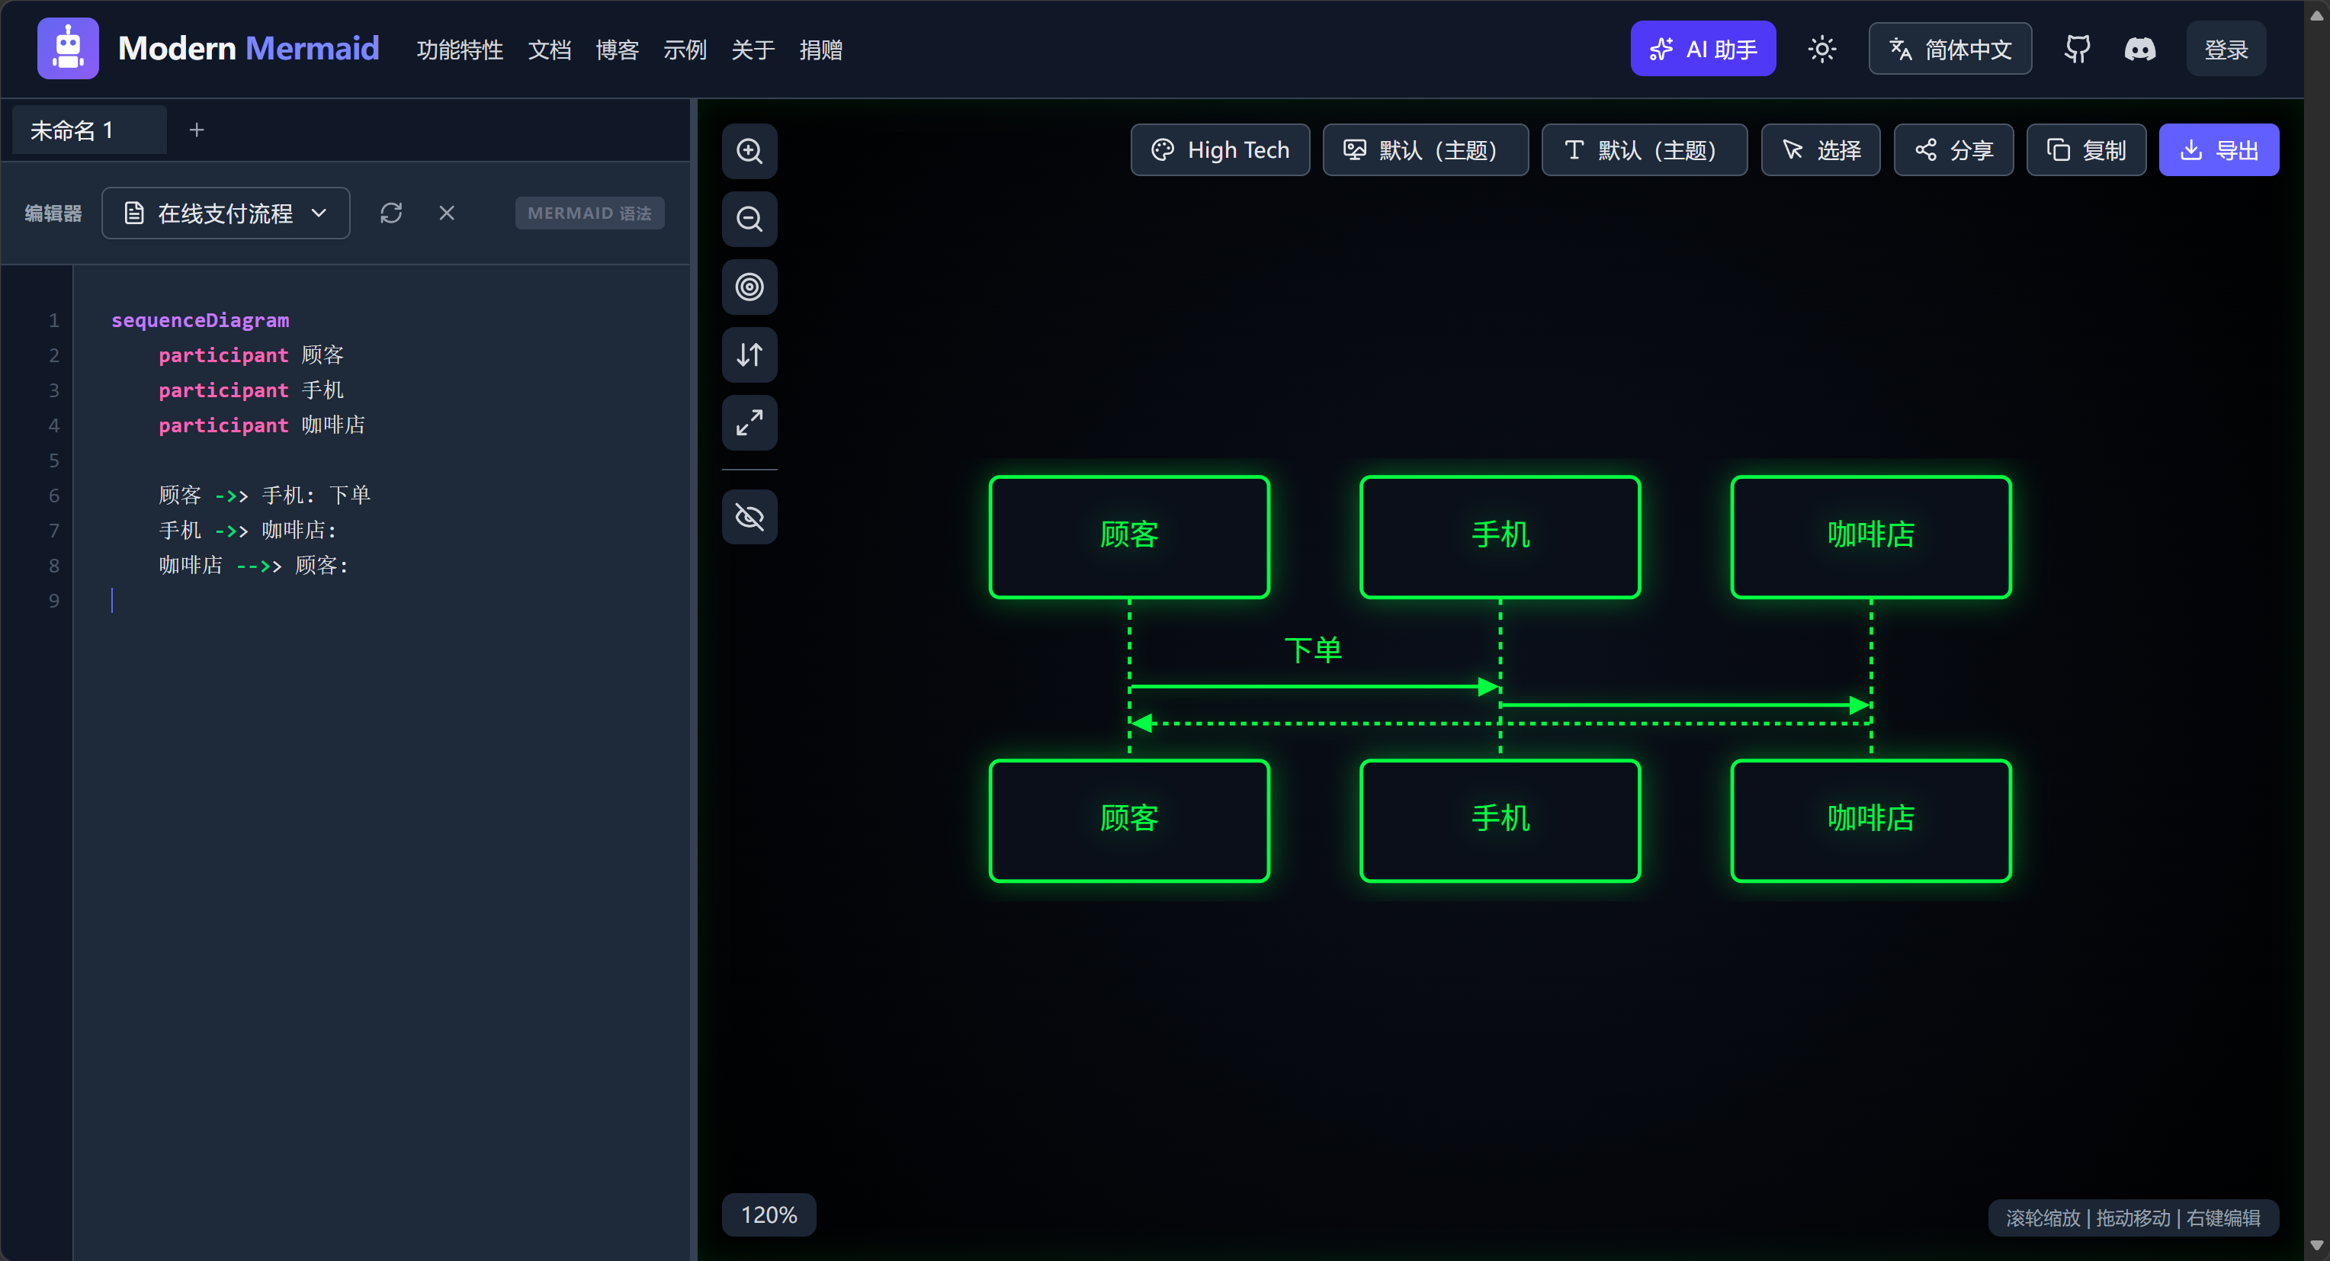The height and width of the screenshot is (1261, 2330).
Task: Click the 120% zoom level indicator
Action: pos(769,1214)
